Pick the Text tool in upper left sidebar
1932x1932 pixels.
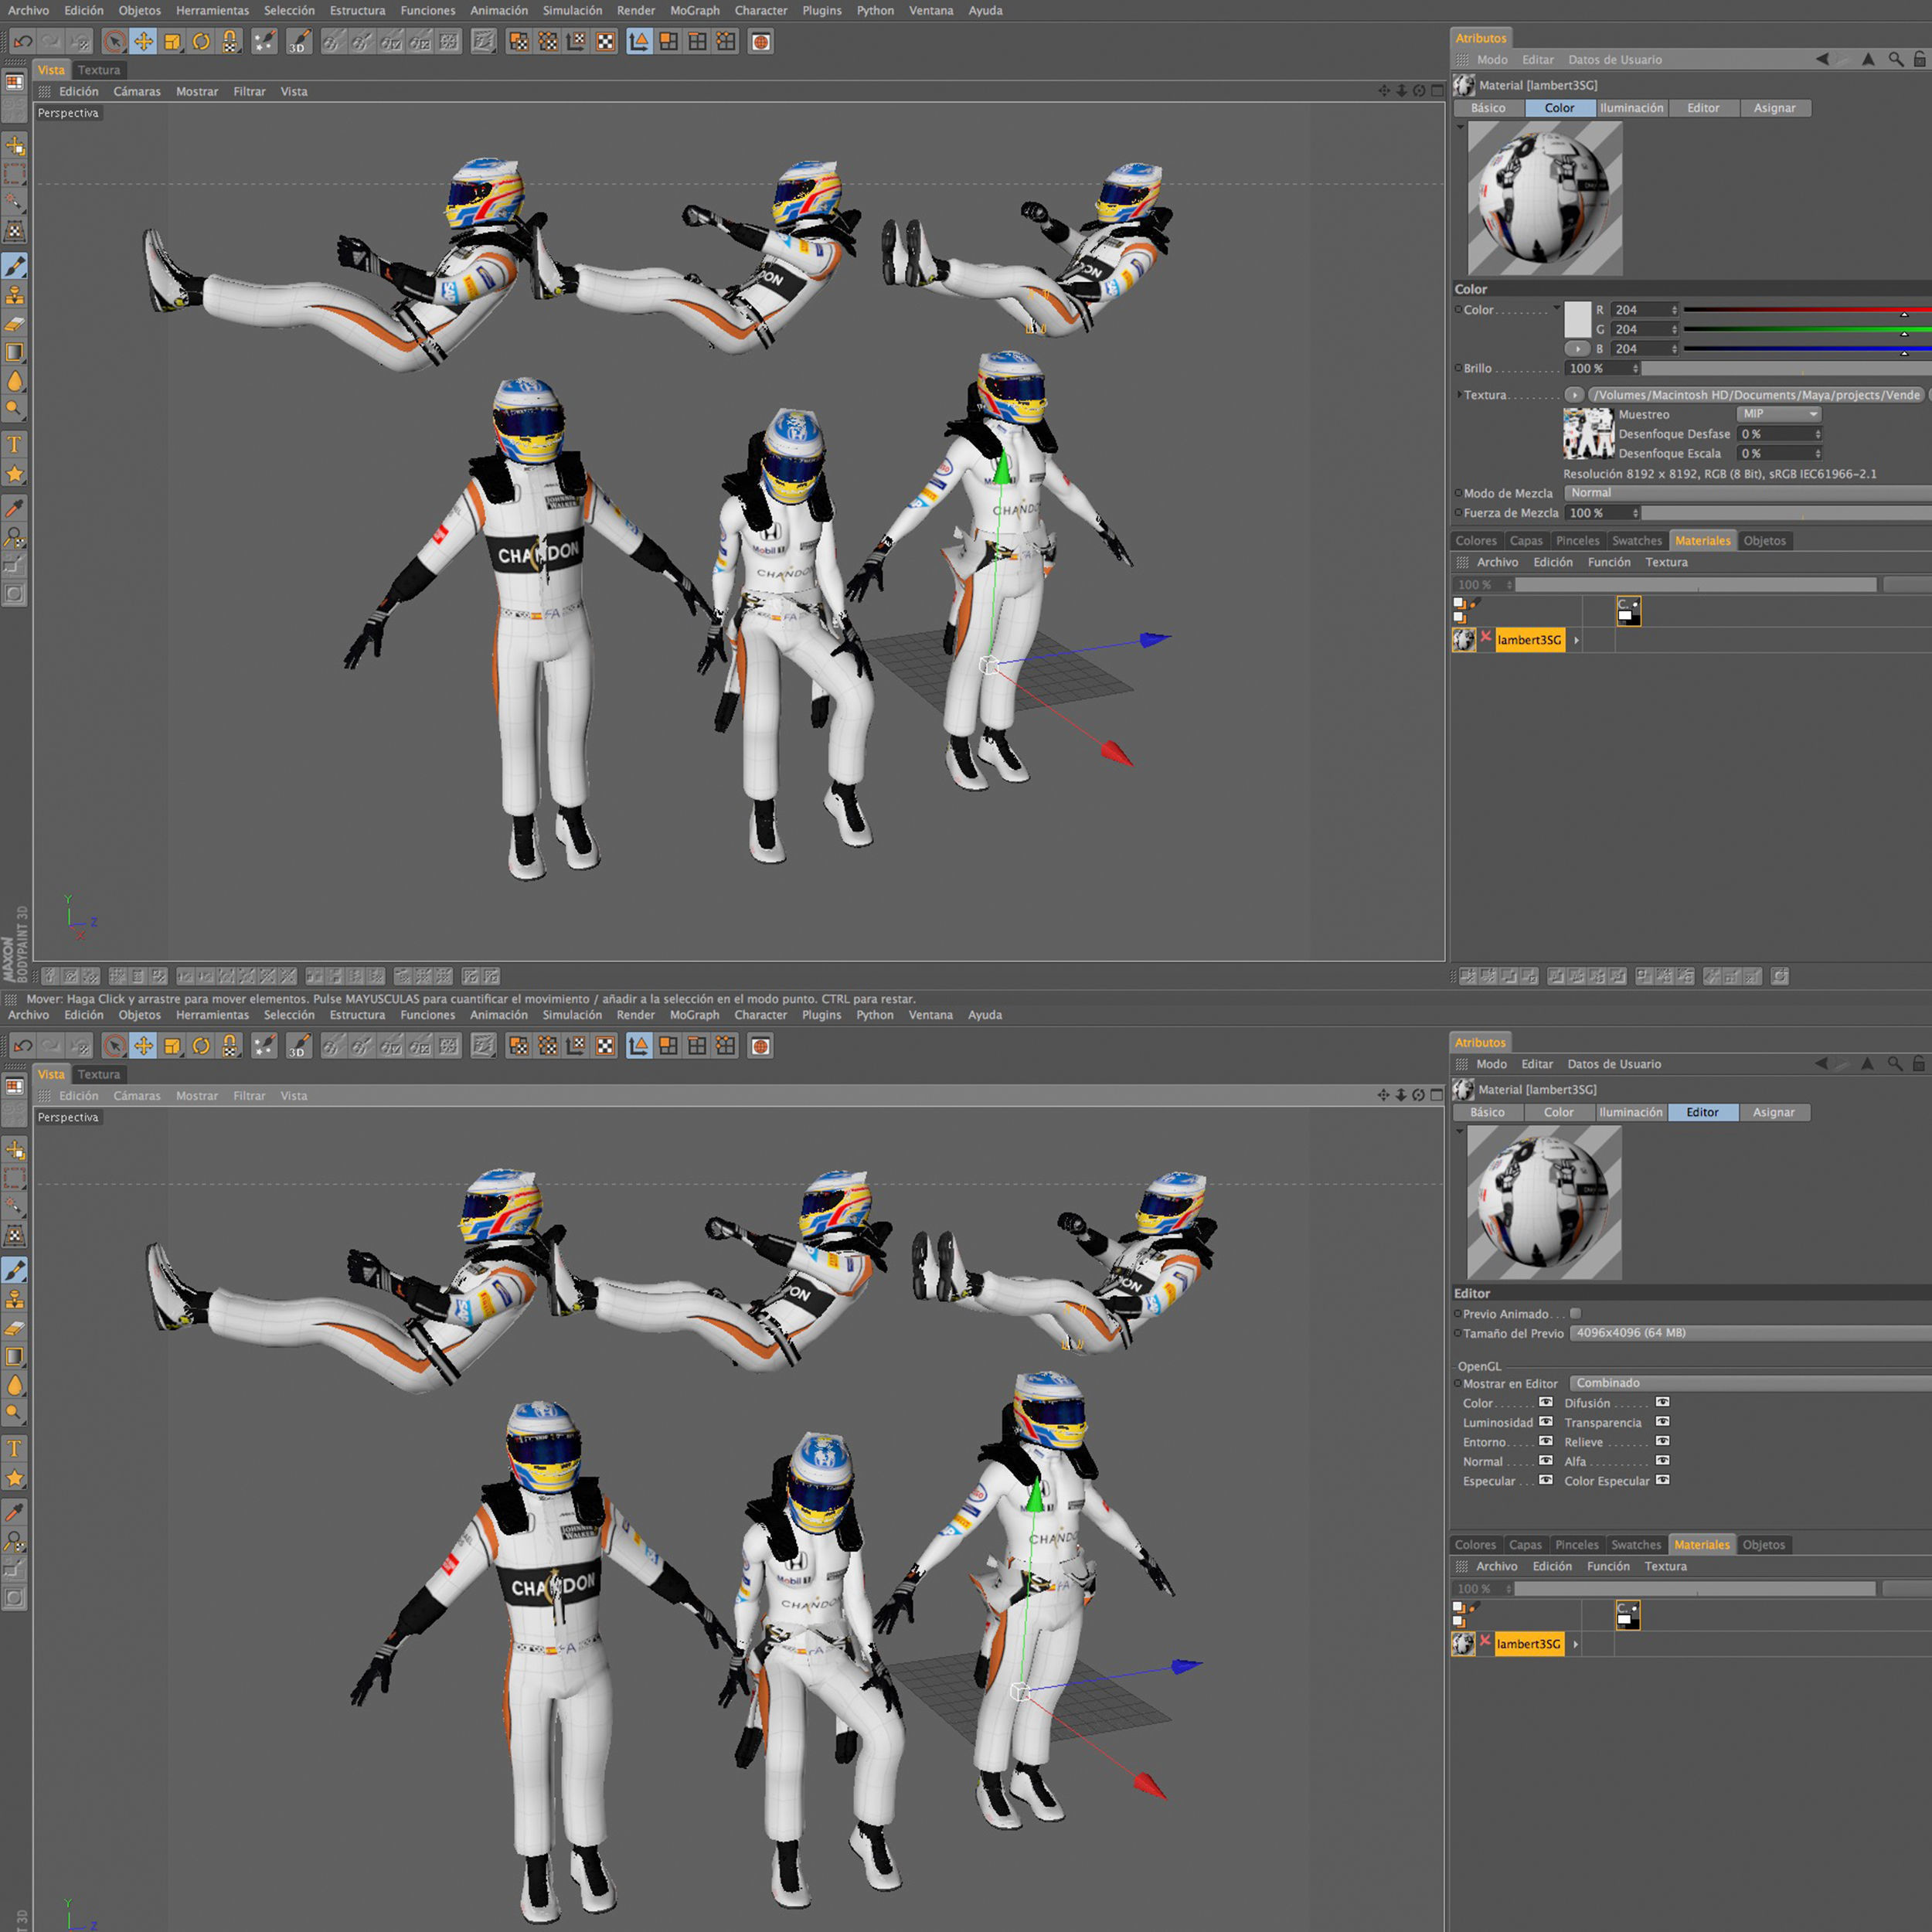tap(15, 444)
